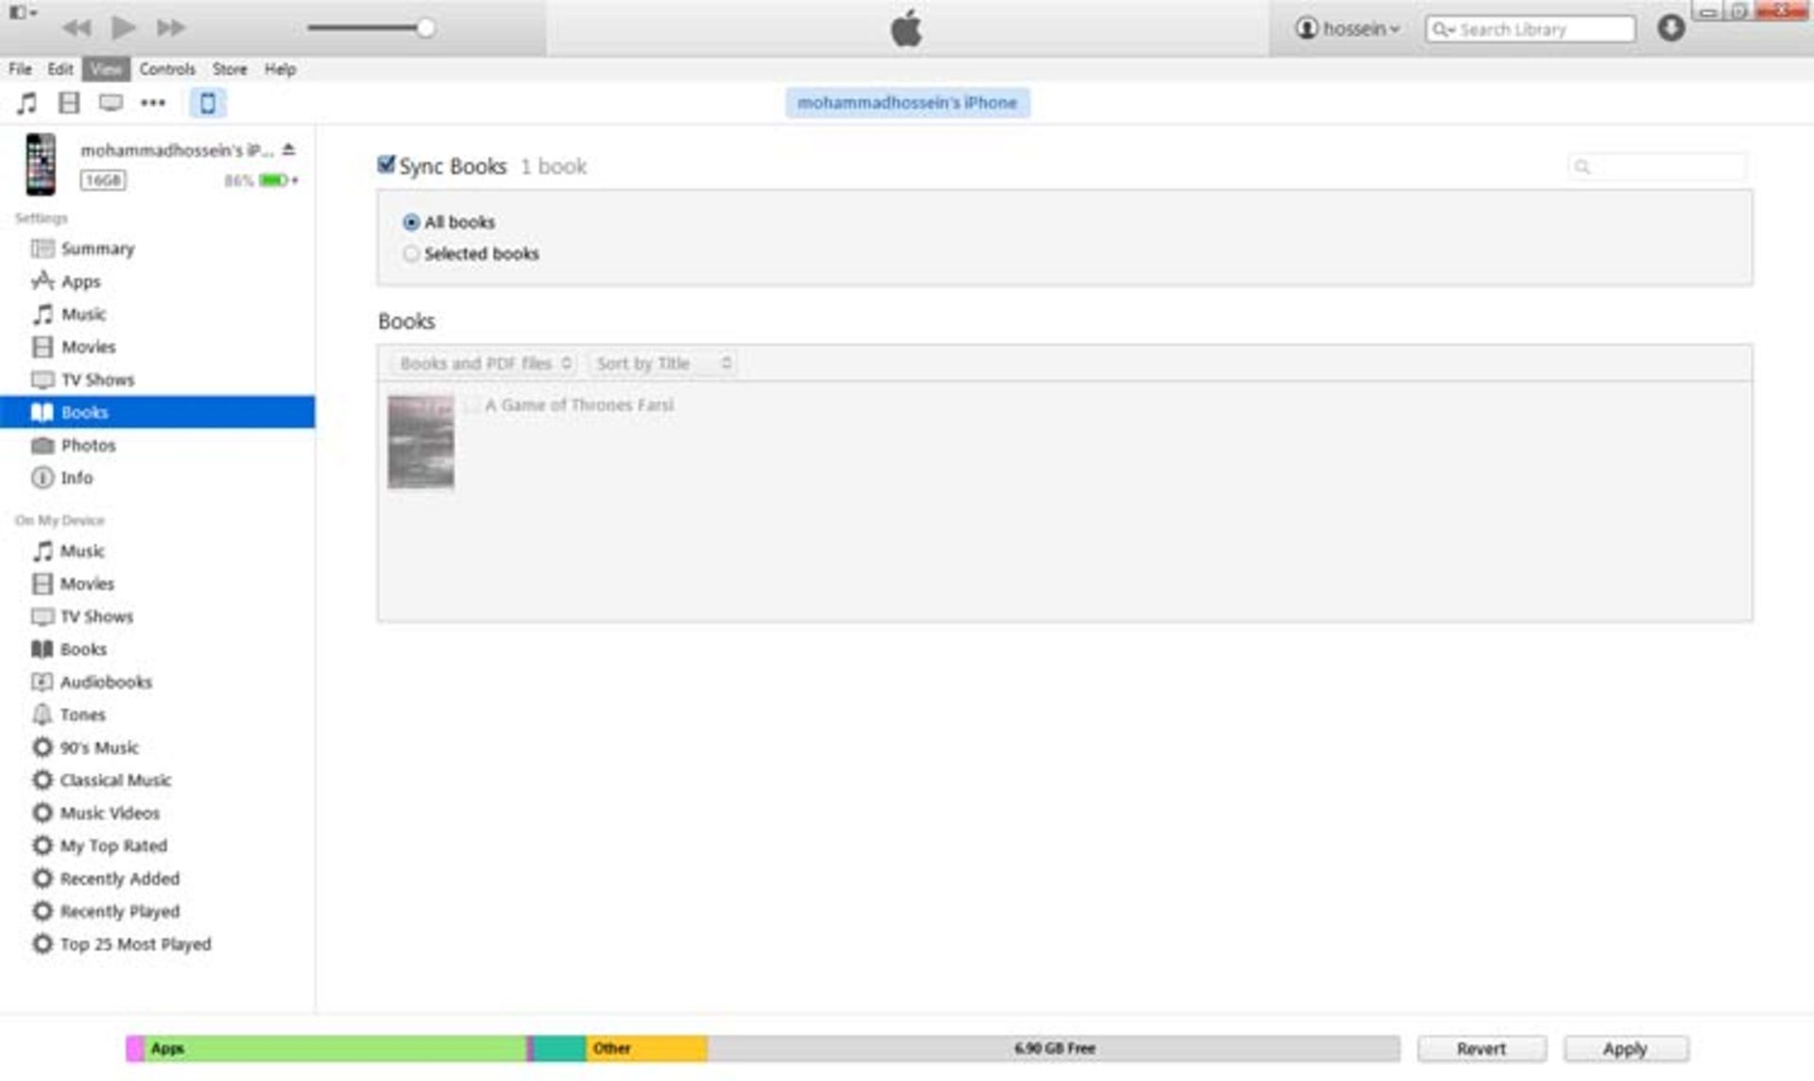Click the A Game of Thrones book cover
Image resolution: width=1814 pixels, height=1081 pixels.
pos(420,442)
